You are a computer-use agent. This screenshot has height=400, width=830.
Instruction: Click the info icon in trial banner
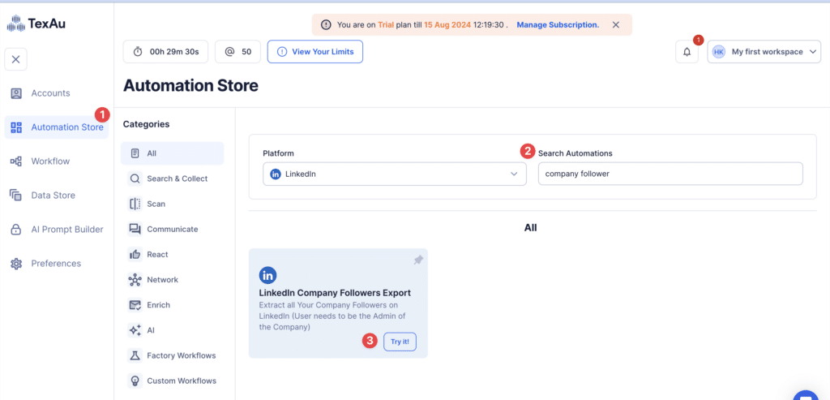(x=326, y=25)
